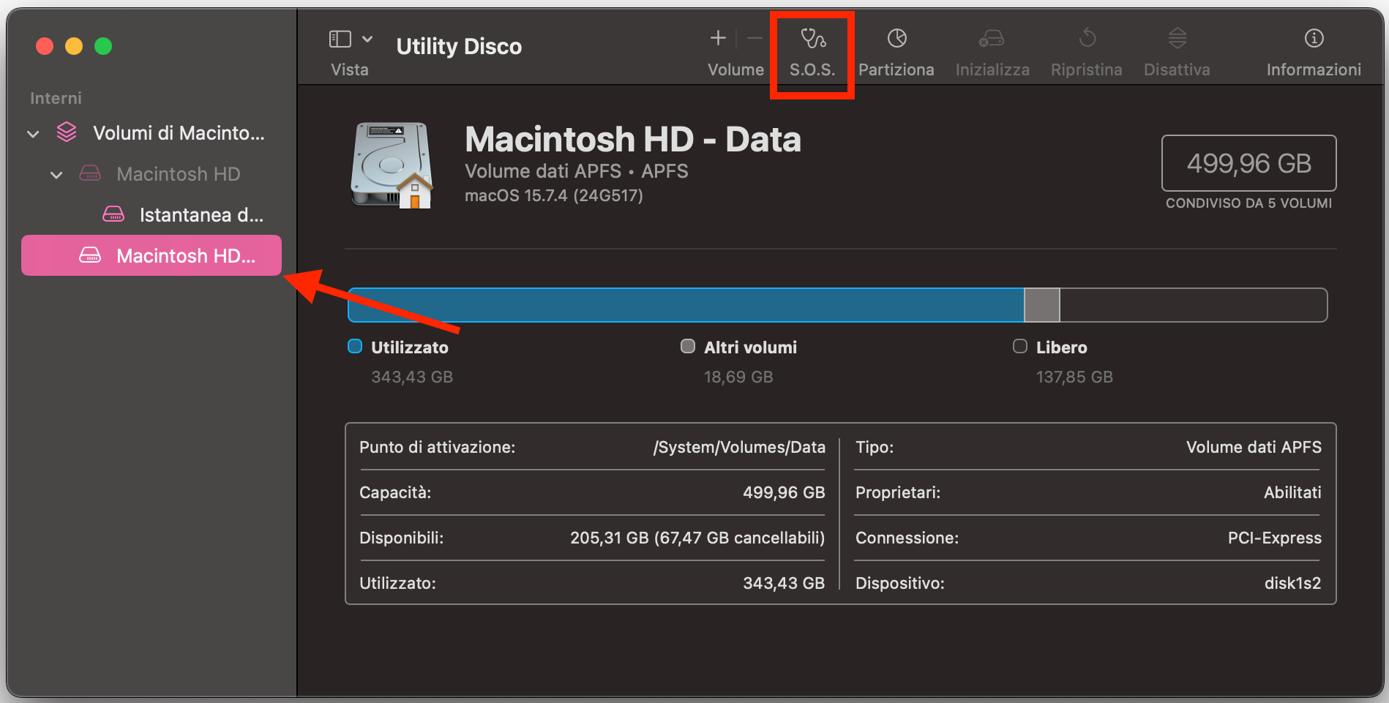The width and height of the screenshot is (1389, 703).
Task: Enable the Libero legend checkbox
Action: coord(1019,346)
